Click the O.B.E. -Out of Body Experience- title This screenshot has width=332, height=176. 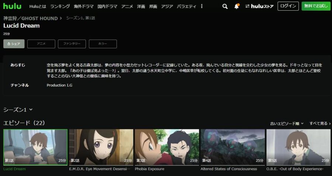pyautogui.click(x=295, y=169)
